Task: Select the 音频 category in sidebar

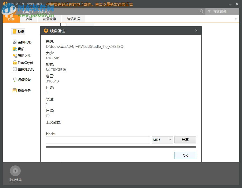Action: (20, 49)
